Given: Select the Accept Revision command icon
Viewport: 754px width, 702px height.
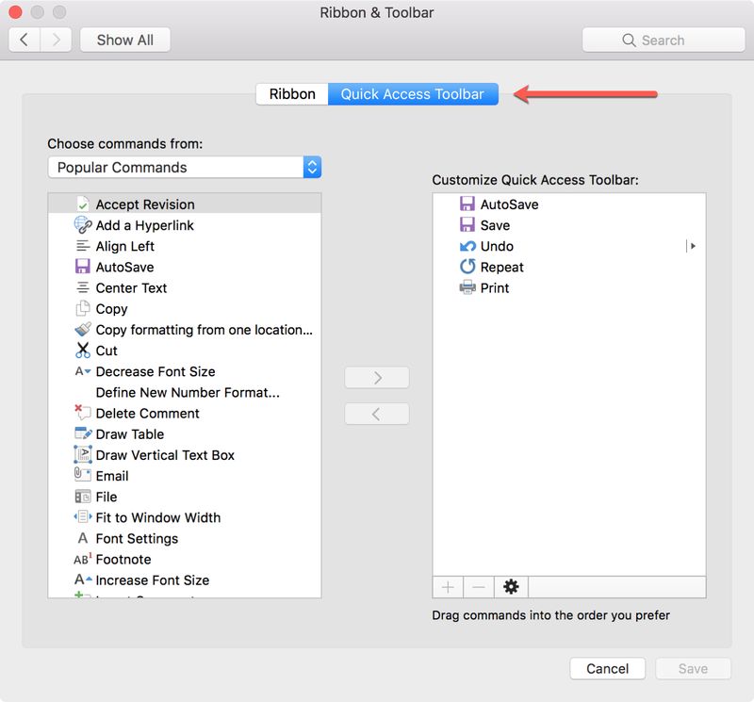Looking at the screenshot, I should tap(83, 204).
